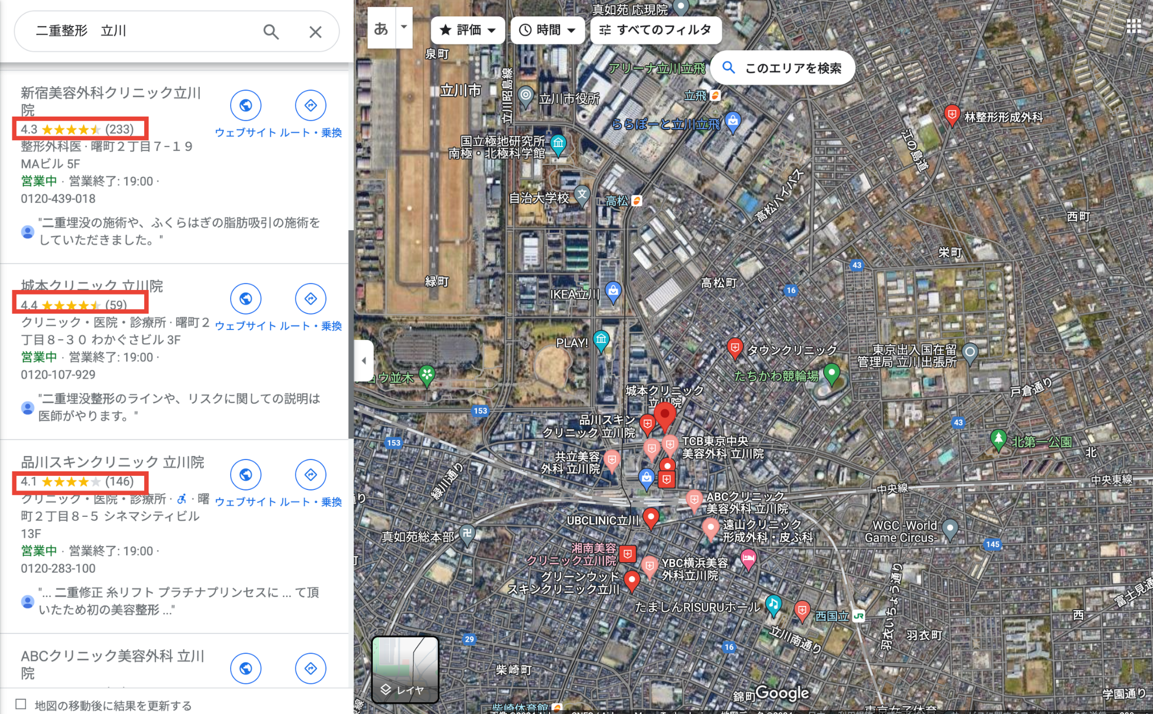Click このエリアを検索 button

(x=783, y=68)
